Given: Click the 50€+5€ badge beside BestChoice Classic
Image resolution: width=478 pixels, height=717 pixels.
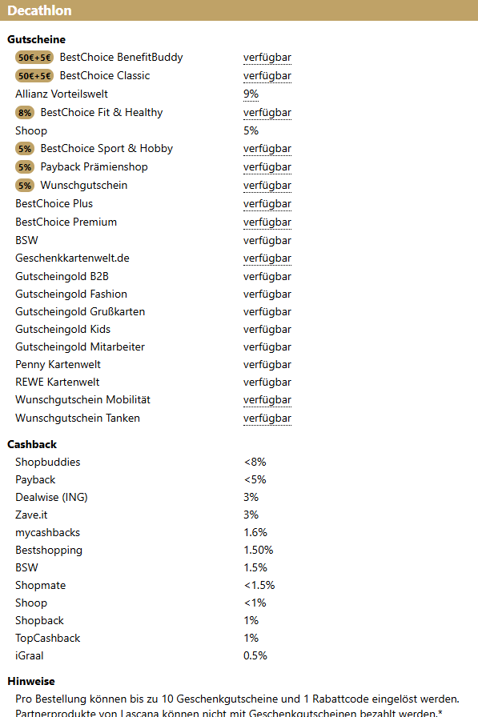Looking at the screenshot, I should 34,76.
